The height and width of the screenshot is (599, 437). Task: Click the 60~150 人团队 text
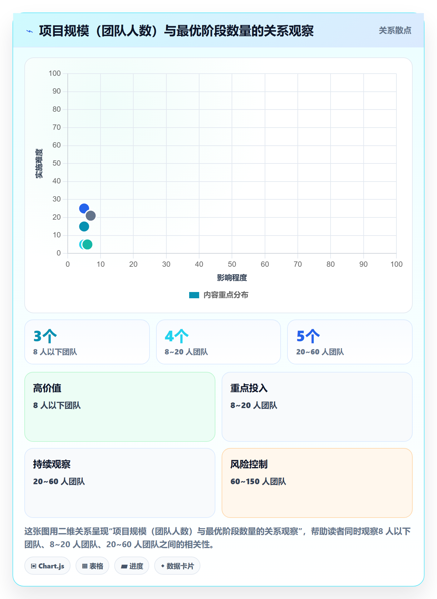tap(258, 481)
